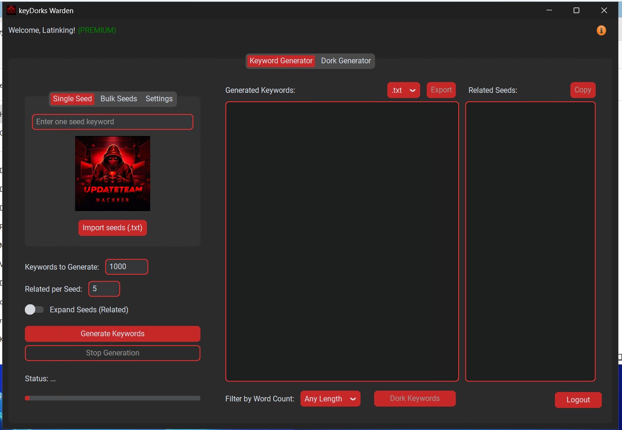Open the Bulk Seeds tab
The width and height of the screenshot is (622, 430).
(119, 99)
